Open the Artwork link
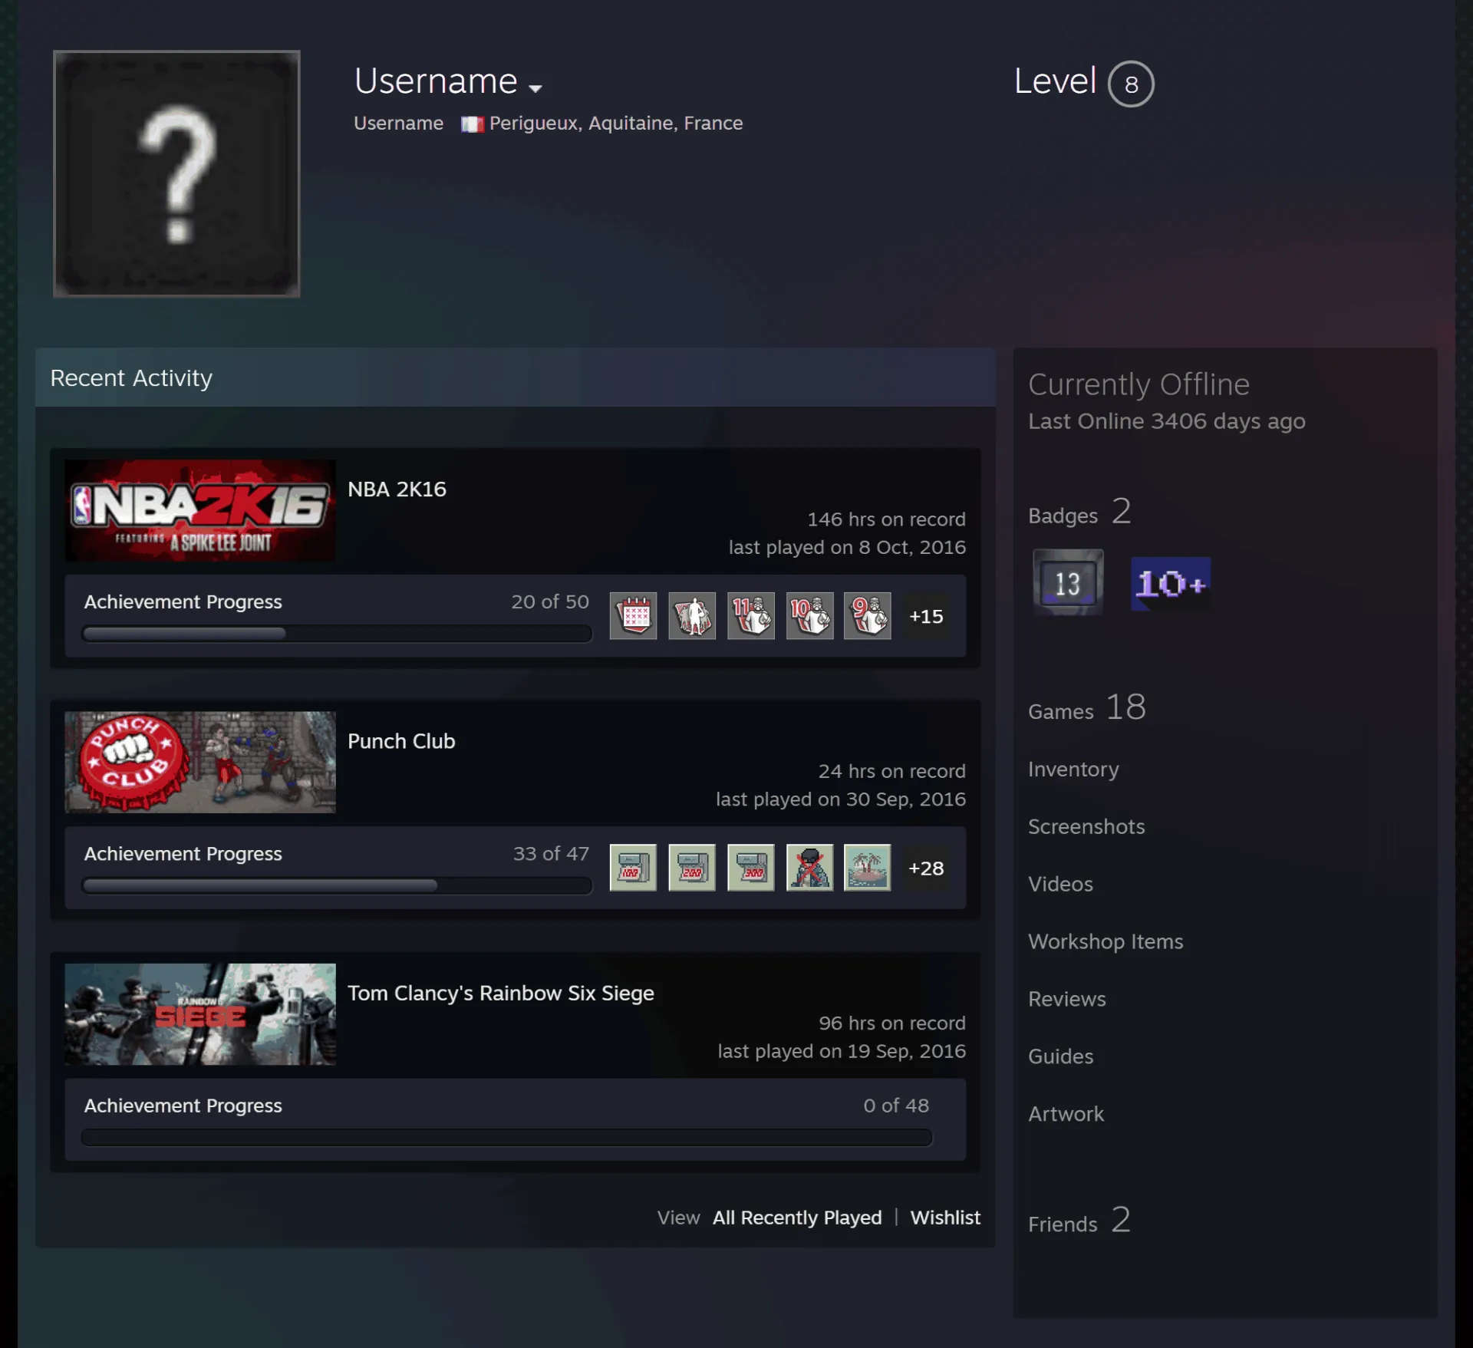This screenshot has width=1473, height=1348. coord(1066,1114)
